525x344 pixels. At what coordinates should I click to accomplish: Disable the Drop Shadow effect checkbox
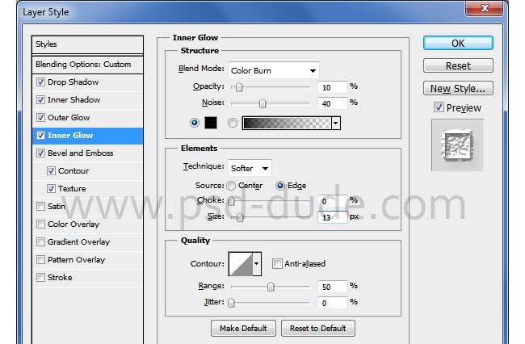pyautogui.click(x=41, y=82)
